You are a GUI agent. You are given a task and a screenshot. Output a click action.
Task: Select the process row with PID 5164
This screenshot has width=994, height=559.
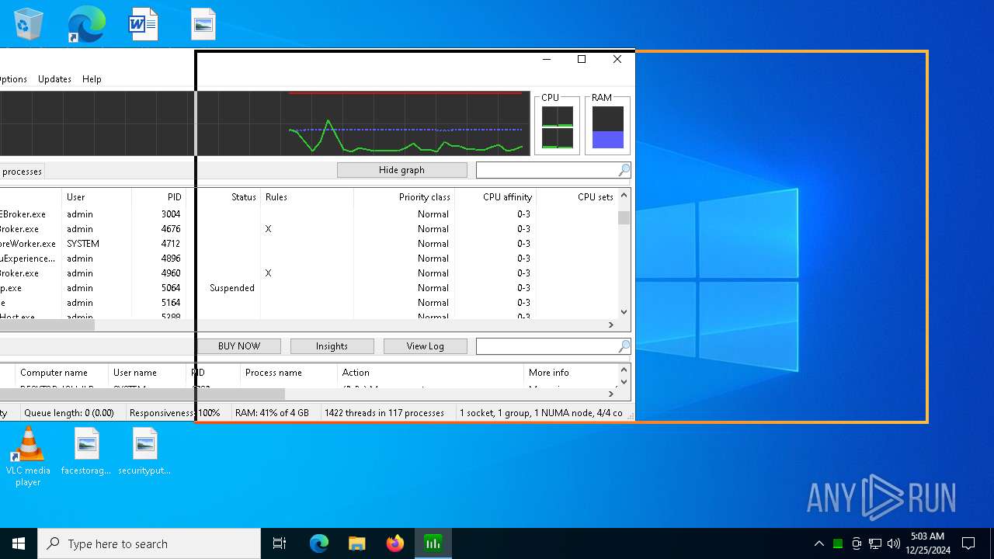point(308,303)
